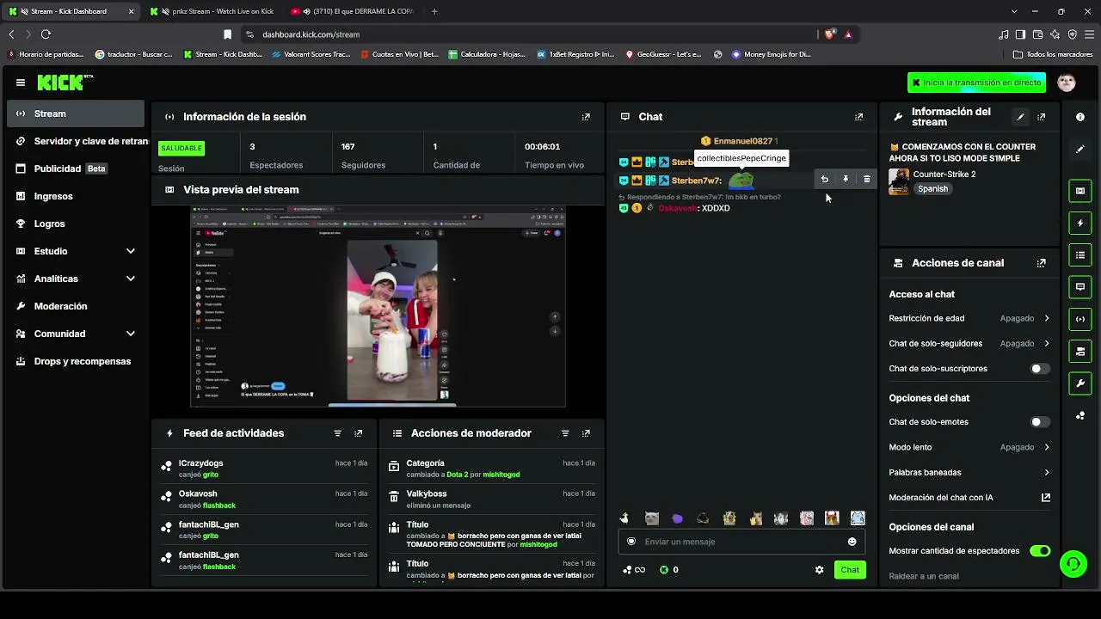Viewport: 1101px width, 619px height.
Task: Toggle Chat de solo-emotes switch
Action: click(x=1040, y=422)
